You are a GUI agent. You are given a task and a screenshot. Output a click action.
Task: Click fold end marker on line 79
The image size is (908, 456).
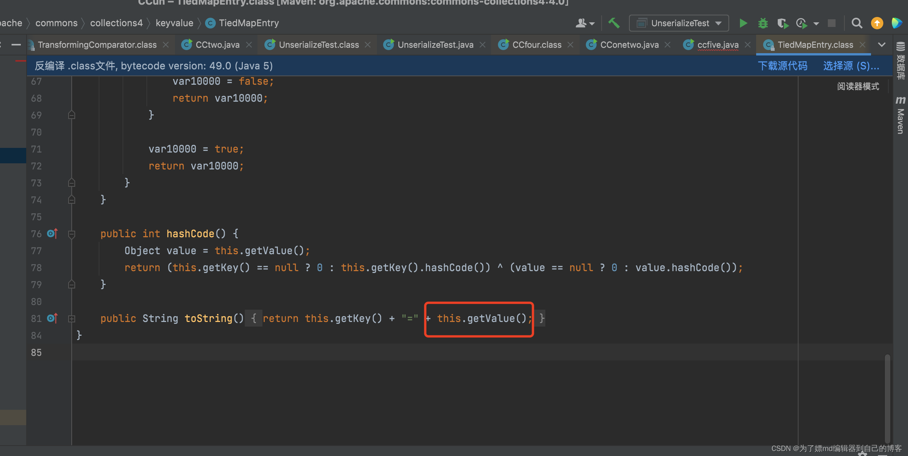click(x=72, y=284)
